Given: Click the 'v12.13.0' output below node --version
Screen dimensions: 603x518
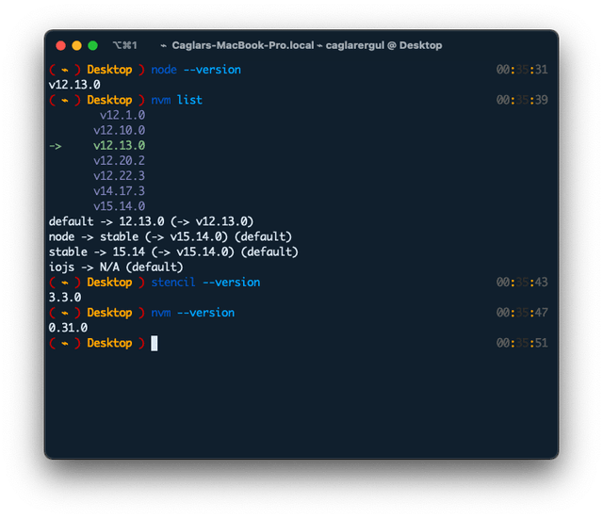Looking at the screenshot, I should [x=74, y=85].
